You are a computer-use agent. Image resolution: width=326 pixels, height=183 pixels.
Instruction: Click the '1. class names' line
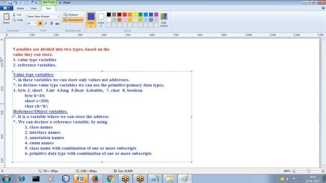(x=39, y=127)
